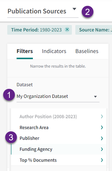The width and height of the screenshot is (112, 171).
Task: Click the Dataset label
Action: [25, 85]
